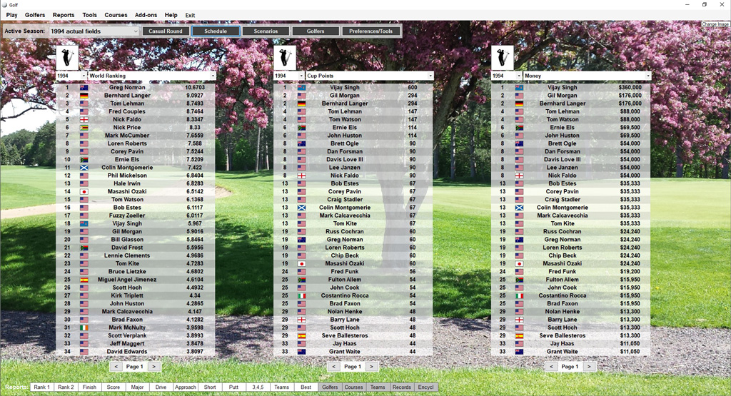Click the Casual Round button
Image resolution: width=731 pixels, height=396 pixels.
166,31
